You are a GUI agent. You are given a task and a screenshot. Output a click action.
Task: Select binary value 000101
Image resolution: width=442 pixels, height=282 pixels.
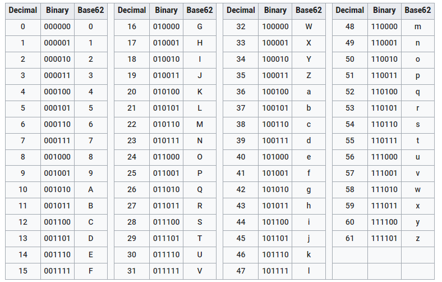tap(57, 108)
